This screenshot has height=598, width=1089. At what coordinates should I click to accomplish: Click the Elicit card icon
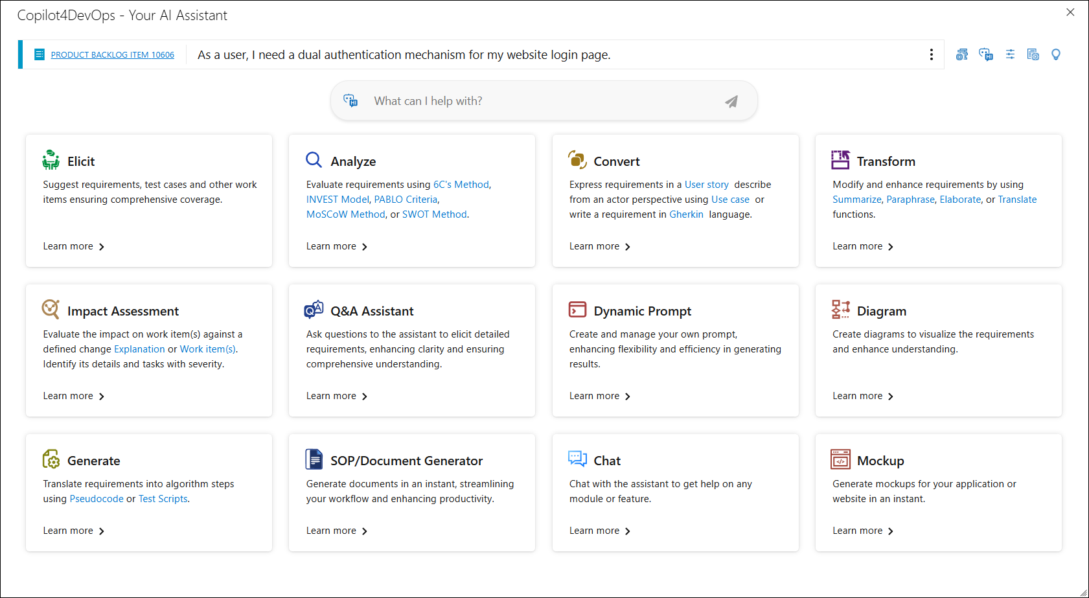tap(51, 159)
